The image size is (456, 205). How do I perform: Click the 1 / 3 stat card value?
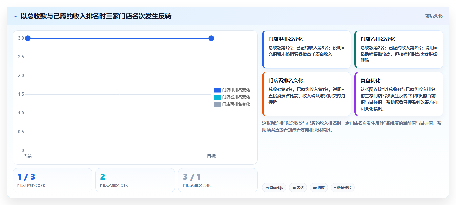[x=26, y=177]
